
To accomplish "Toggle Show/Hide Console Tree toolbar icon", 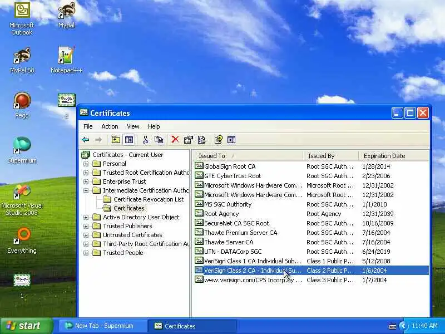I will click(x=129, y=140).
